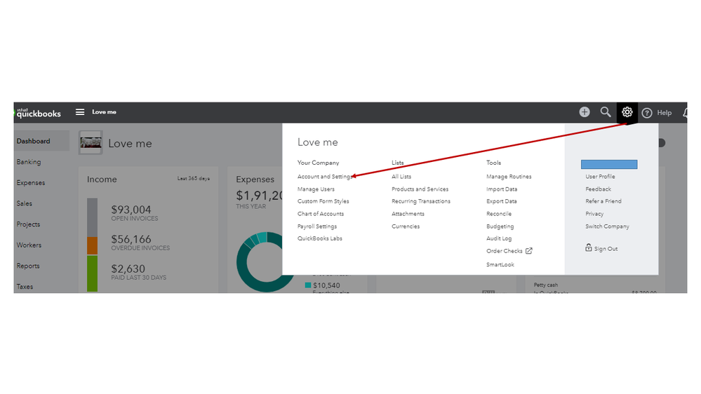The height and width of the screenshot is (394, 701).
Task: Click the Sign Out text
Action: tap(606, 249)
